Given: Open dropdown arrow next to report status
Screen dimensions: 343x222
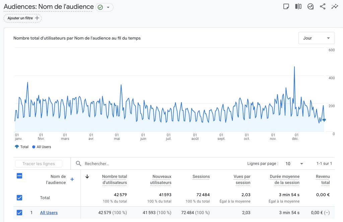Looking at the screenshot, I should (108, 7).
